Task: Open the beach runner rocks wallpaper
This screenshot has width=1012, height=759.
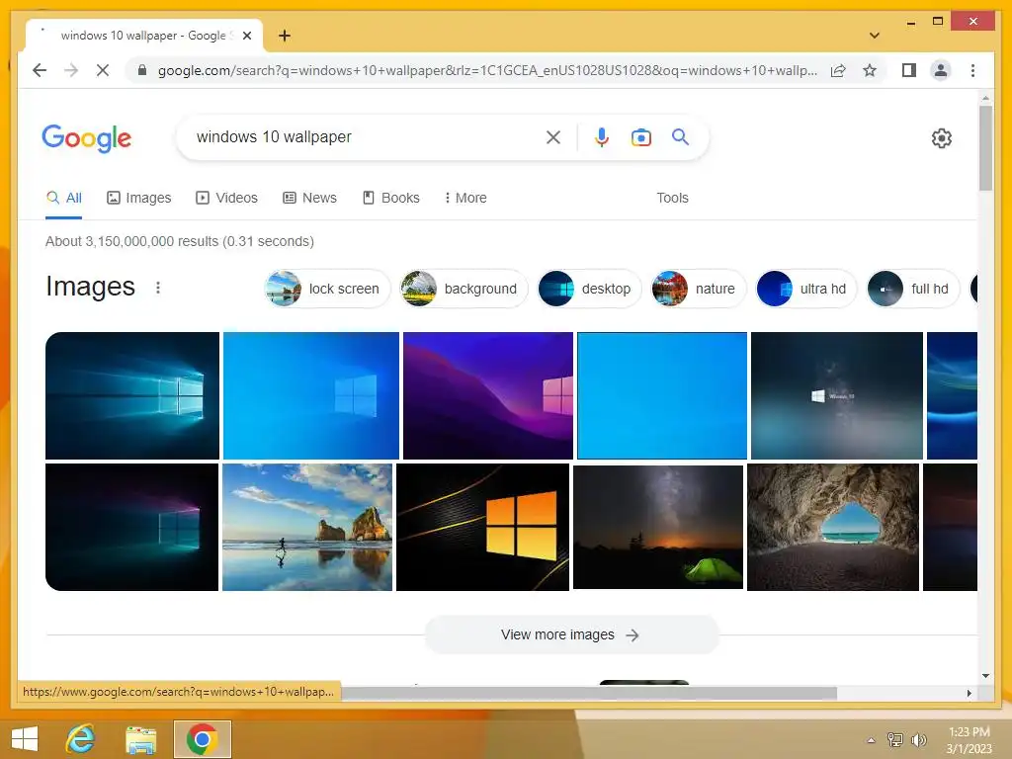Action: click(307, 528)
